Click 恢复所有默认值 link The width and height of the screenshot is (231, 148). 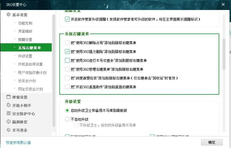[18, 142]
